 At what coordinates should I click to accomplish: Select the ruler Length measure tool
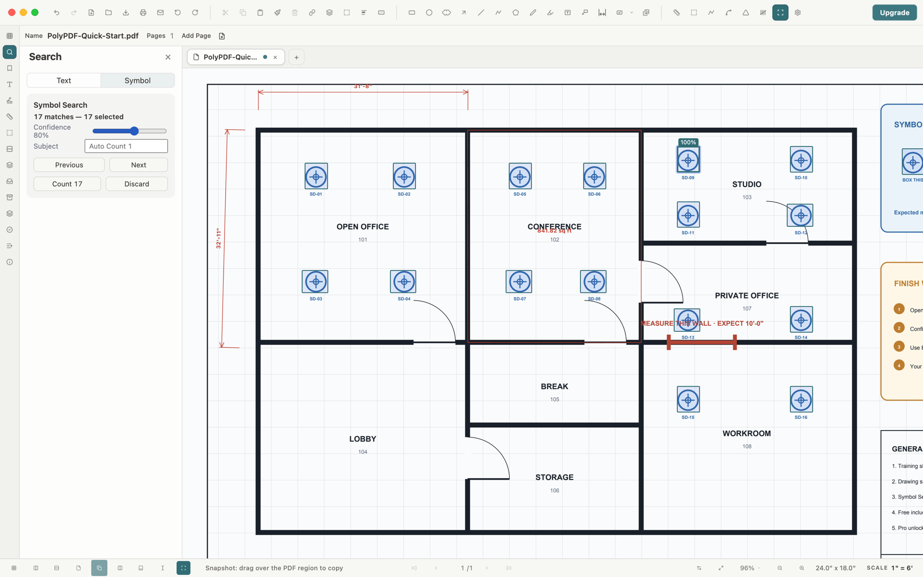coord(676,13)
